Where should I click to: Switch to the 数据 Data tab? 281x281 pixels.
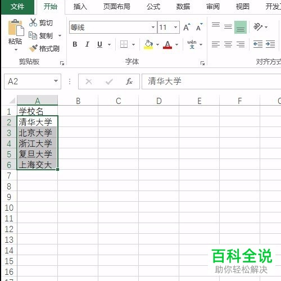183,7
